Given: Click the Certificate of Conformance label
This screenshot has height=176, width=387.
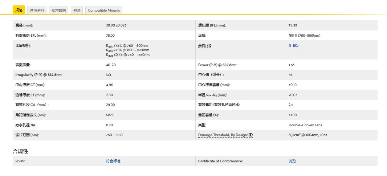Looking at the screenshot, I should [220, 161].
